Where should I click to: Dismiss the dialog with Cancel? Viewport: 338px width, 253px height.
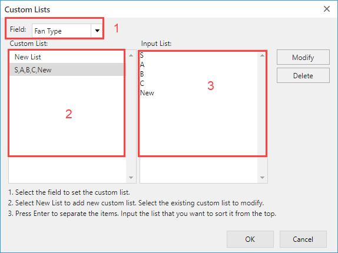point(303,239)
